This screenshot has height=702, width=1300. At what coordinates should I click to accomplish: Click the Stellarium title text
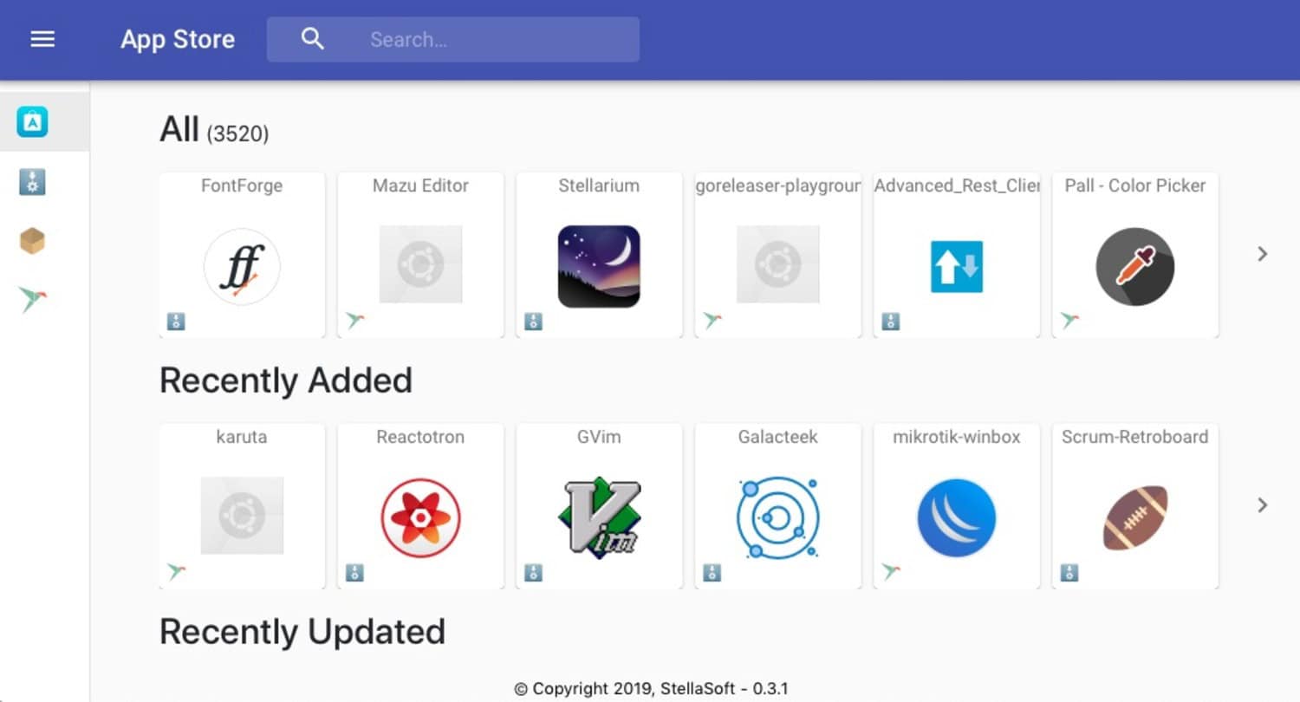[599, 185]
